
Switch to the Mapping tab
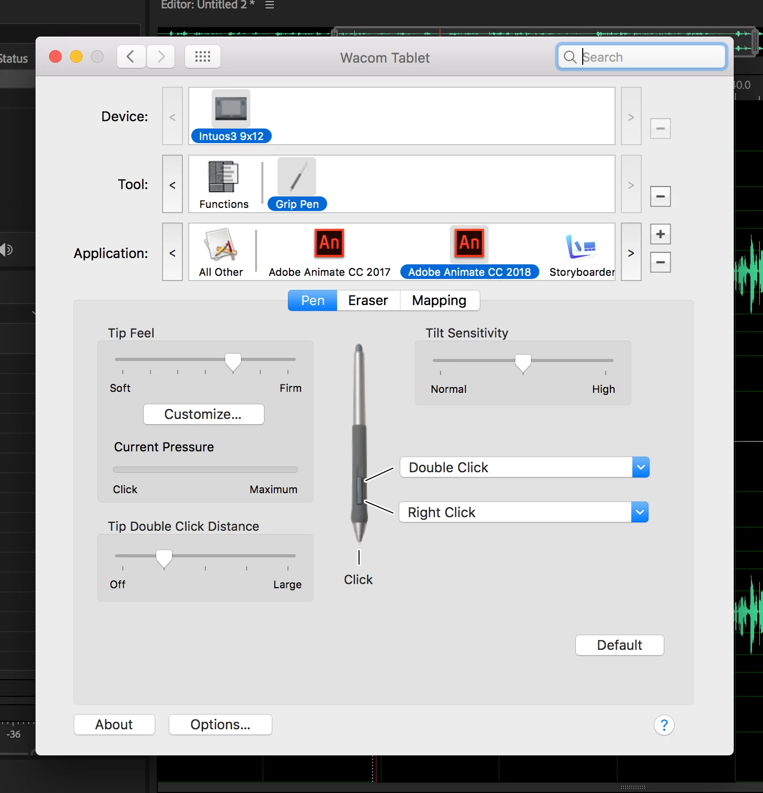point(439,300)
